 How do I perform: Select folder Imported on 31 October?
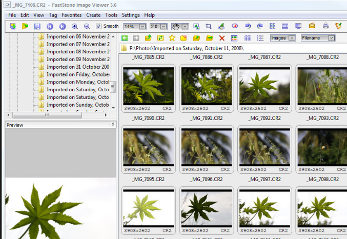[x=74, y=67]
